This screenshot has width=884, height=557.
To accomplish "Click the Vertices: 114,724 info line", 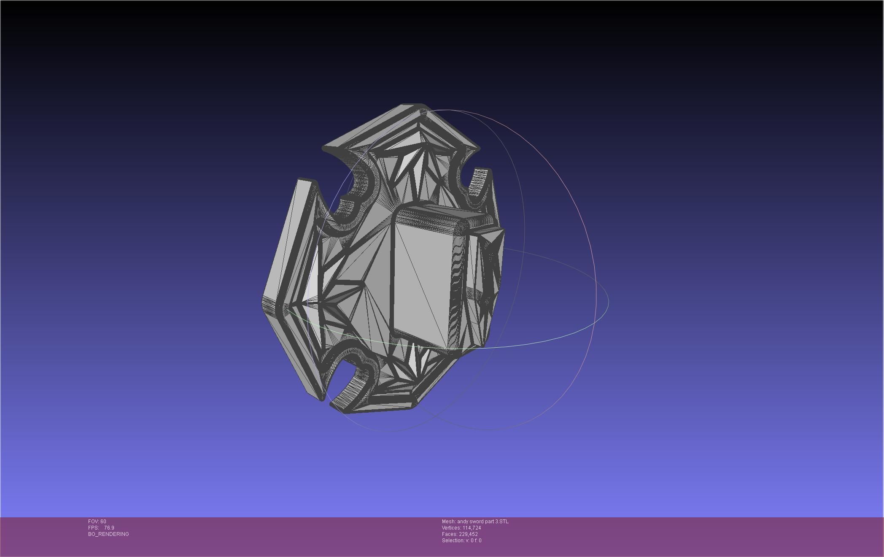I will click(x=461, y=528).
